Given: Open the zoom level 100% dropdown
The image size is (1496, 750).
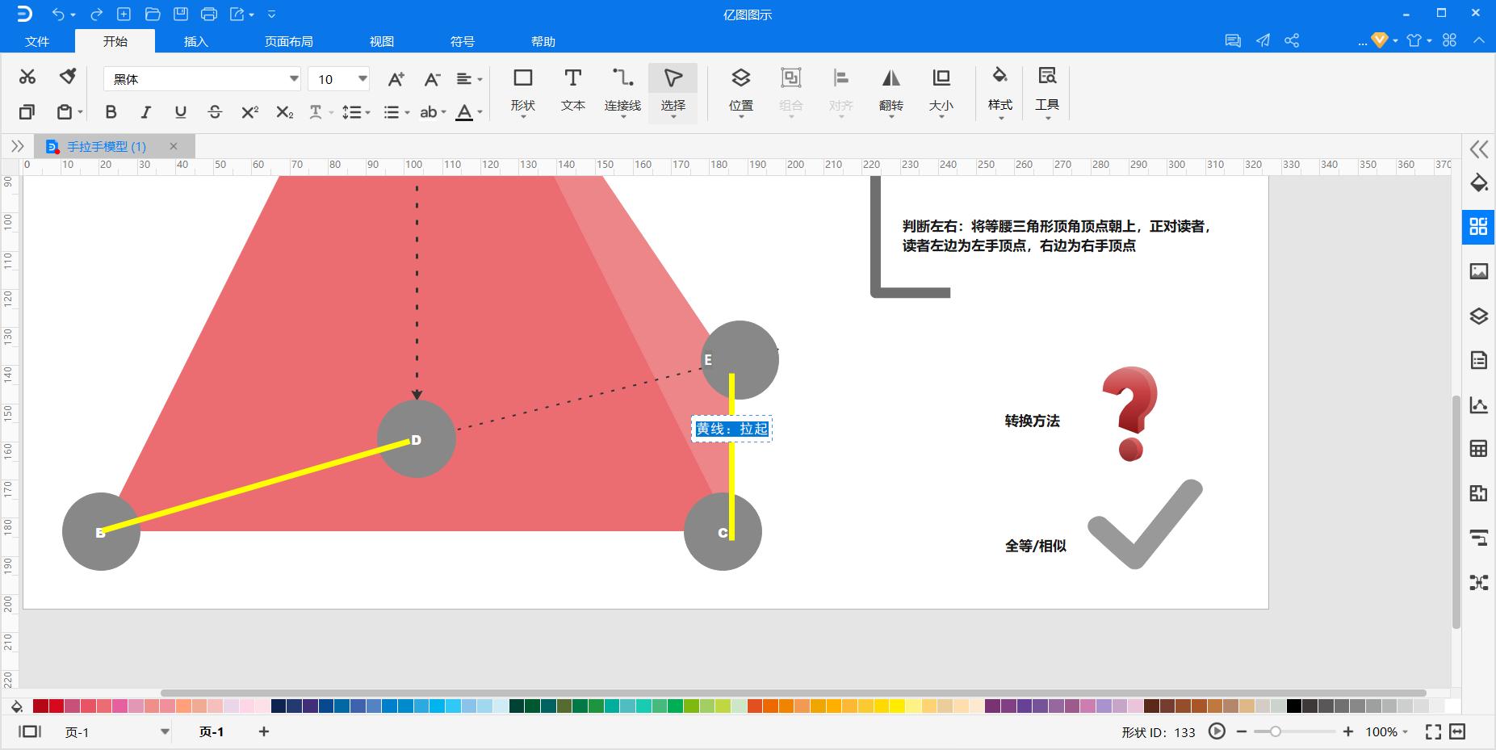Looking at the screenshot, I should coord(1386,731).
